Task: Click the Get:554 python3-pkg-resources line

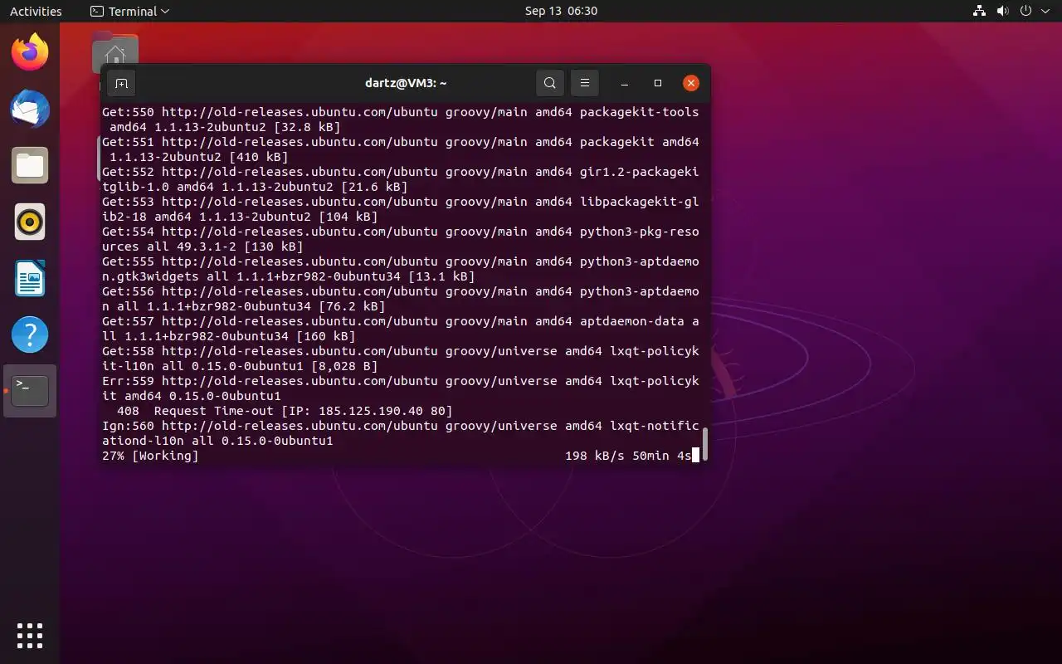Action: pyautogui.click(x=401, y=239)
